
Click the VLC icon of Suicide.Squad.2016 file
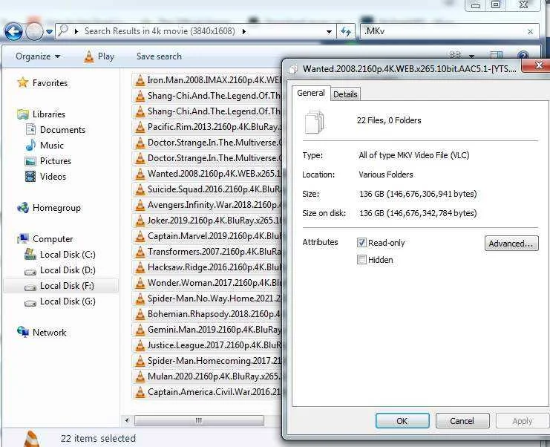(x=140, y=189)
